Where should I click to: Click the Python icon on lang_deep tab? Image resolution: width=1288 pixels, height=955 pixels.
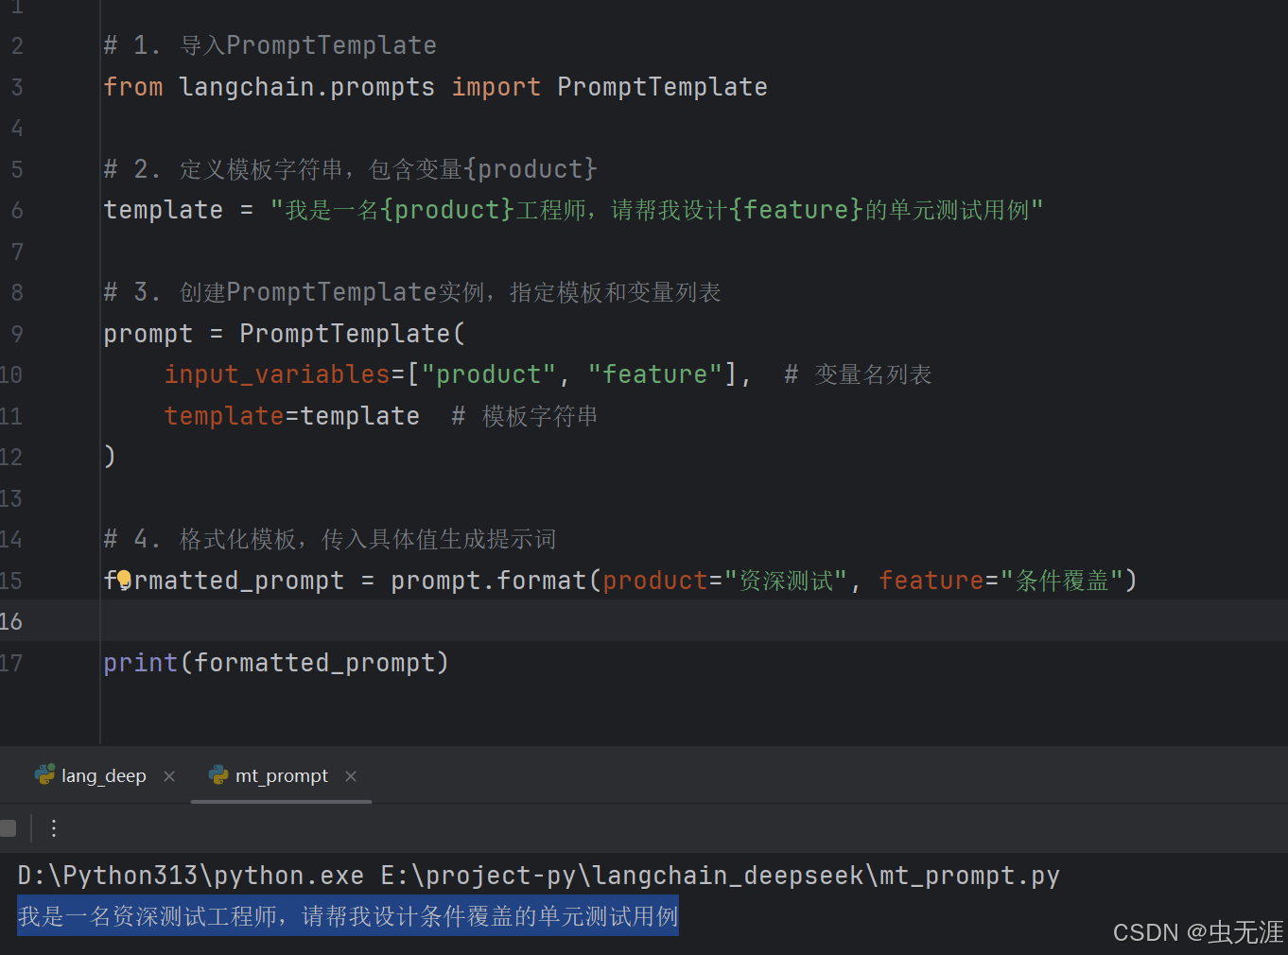[44, 775]
